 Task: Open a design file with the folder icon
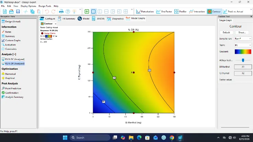tap(11, 11)
